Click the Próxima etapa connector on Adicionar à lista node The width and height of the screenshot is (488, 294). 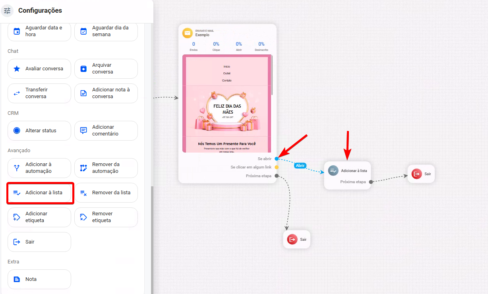tap(371, 182)
